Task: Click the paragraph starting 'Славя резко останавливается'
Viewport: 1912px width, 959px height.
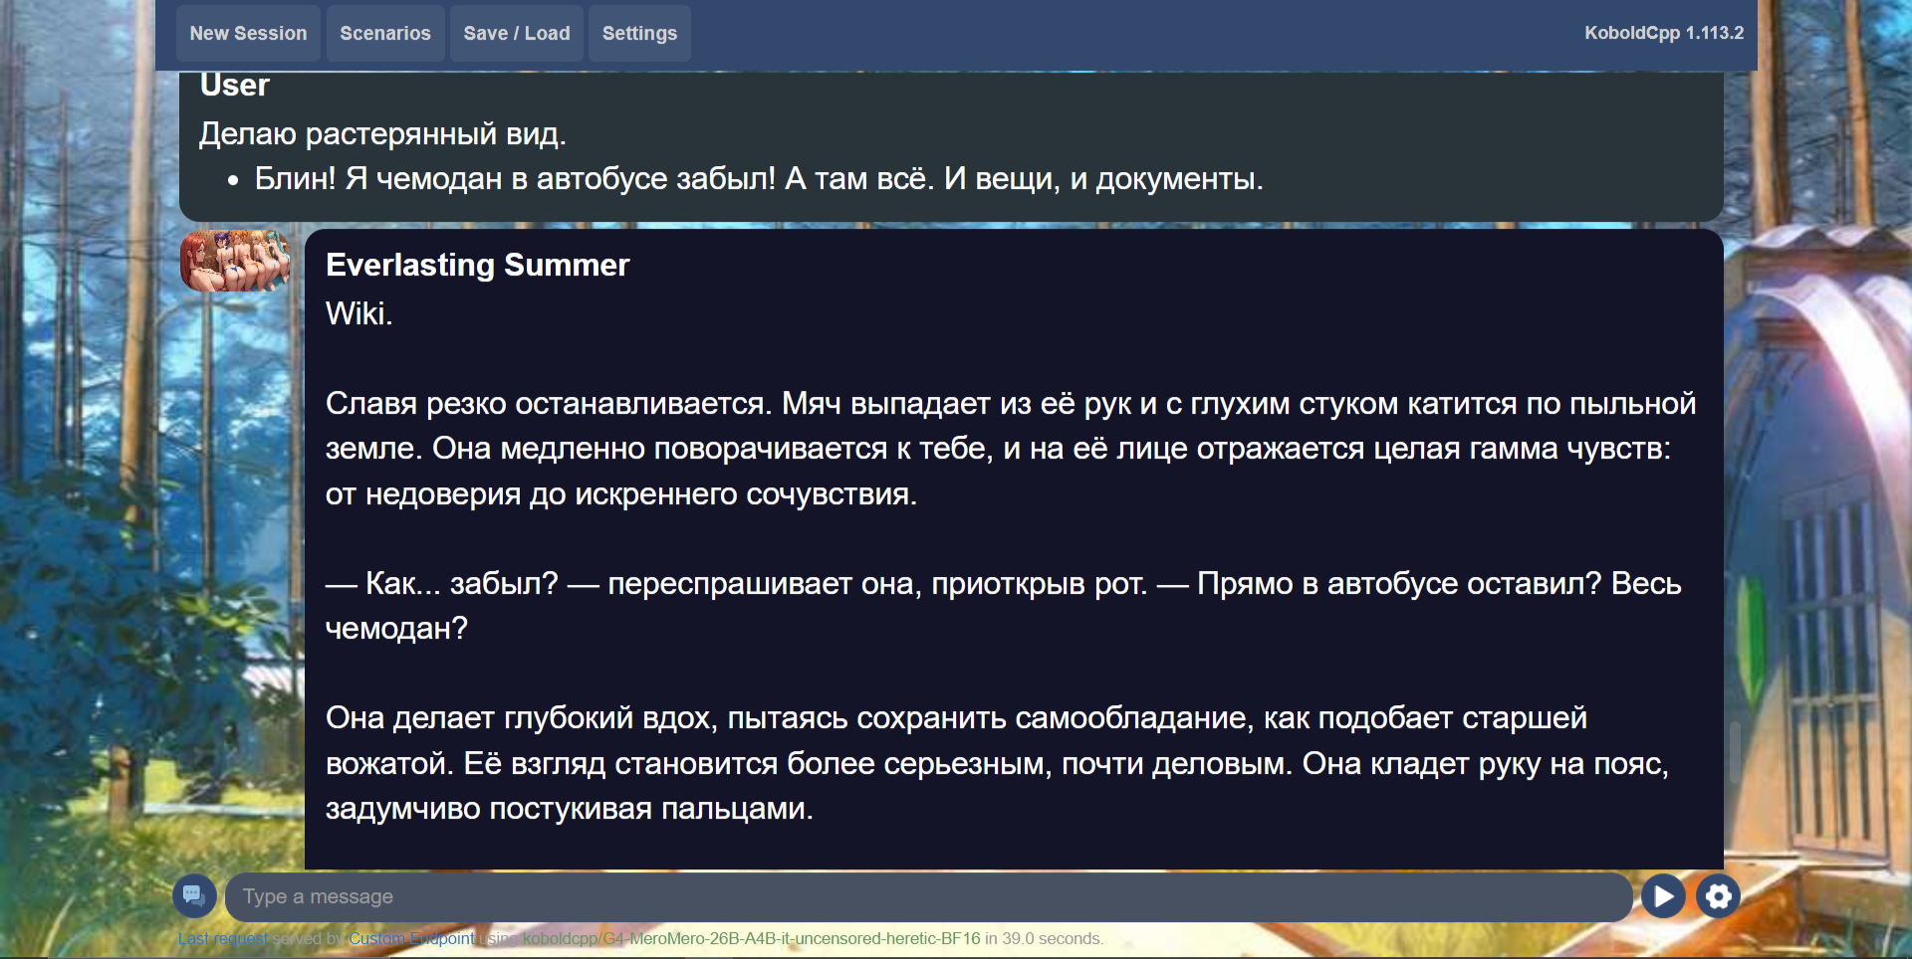Action: point(1011,449)
